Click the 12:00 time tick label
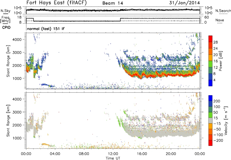 coord(113,154)
